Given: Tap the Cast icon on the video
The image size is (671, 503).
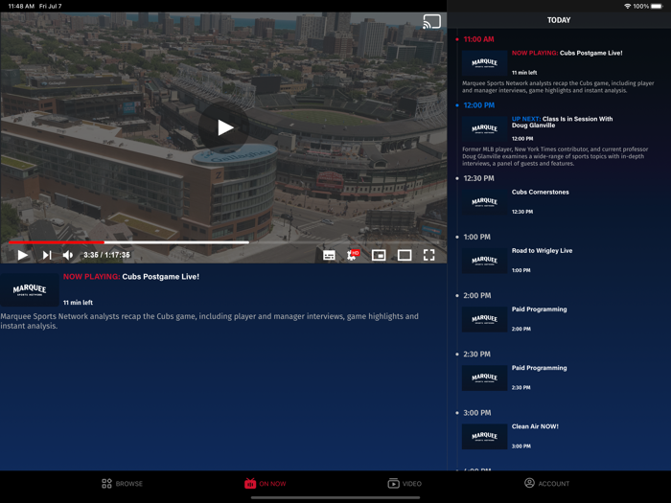Looking at the screenshot, I should point(431,21).
